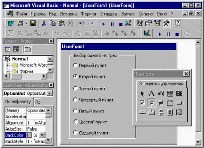The width and height of the screenshot is (204, 148).
Task: Select the Label tool in Toolbox
Action: point(151,93)
